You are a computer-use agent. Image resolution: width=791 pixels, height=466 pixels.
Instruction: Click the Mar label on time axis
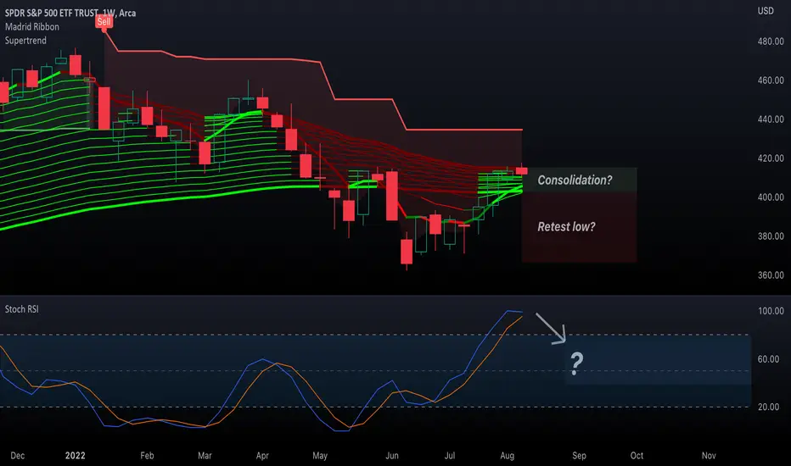205,456
